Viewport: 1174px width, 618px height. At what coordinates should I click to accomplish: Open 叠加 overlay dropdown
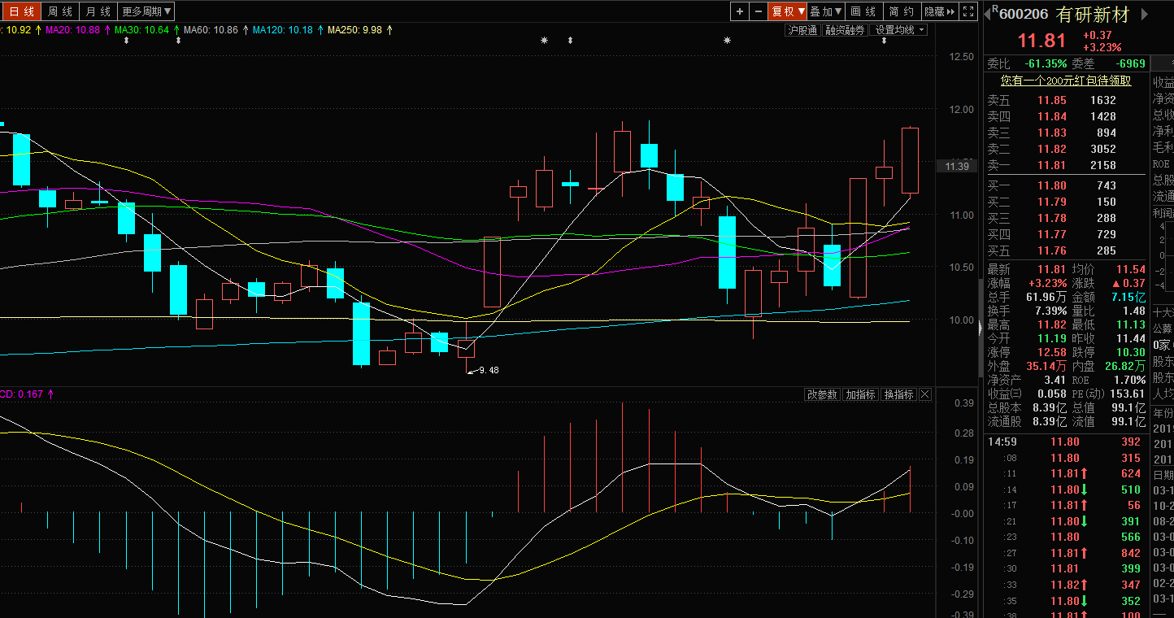[x=826, y=11]
